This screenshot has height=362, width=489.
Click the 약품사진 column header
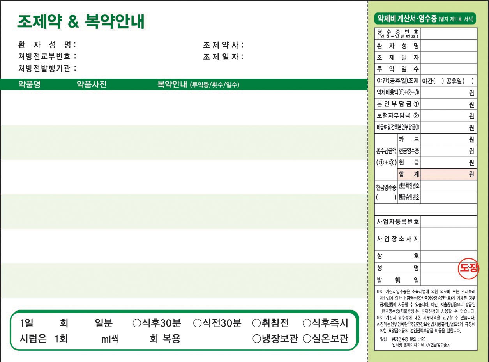[x=92, y=85]
